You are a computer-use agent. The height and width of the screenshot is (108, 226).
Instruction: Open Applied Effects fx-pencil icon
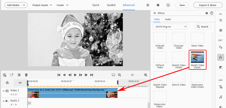221,47
